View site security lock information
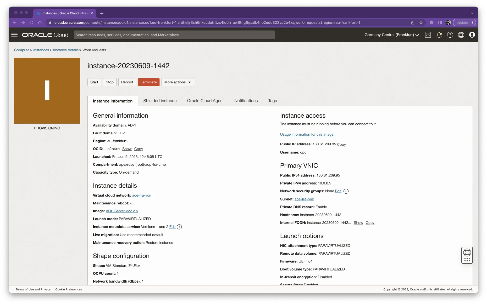This screenshot has width=487, height=304. [x=50, y=22]
